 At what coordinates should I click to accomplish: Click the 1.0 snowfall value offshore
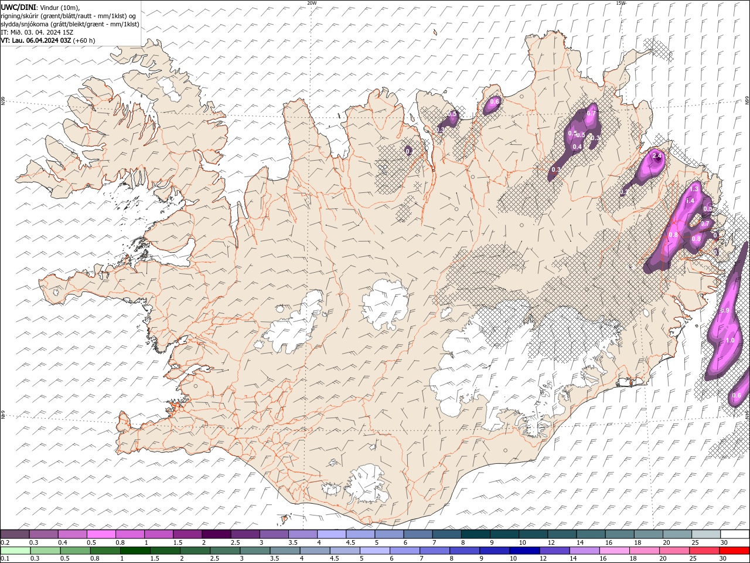[x=729, y=340]
